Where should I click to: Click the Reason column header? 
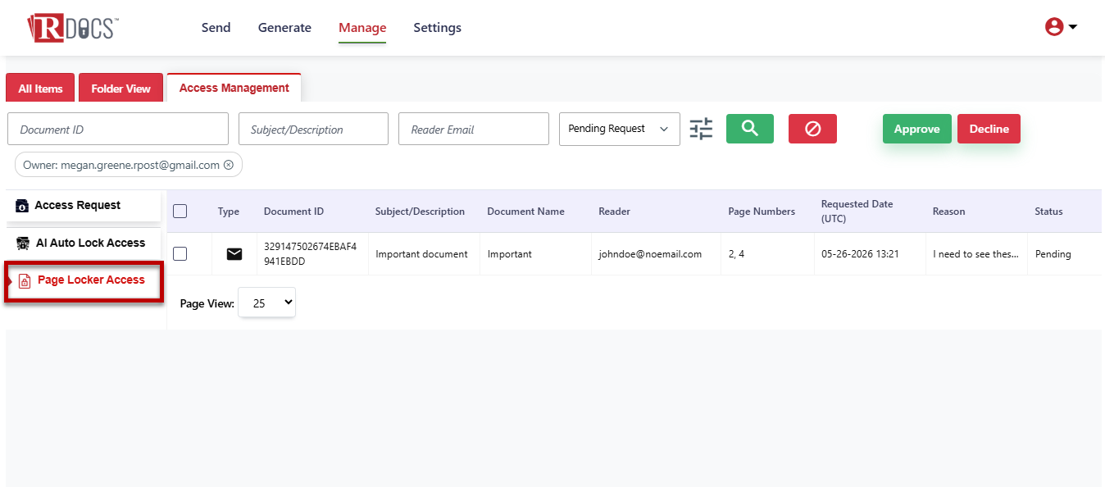point(948,212)
